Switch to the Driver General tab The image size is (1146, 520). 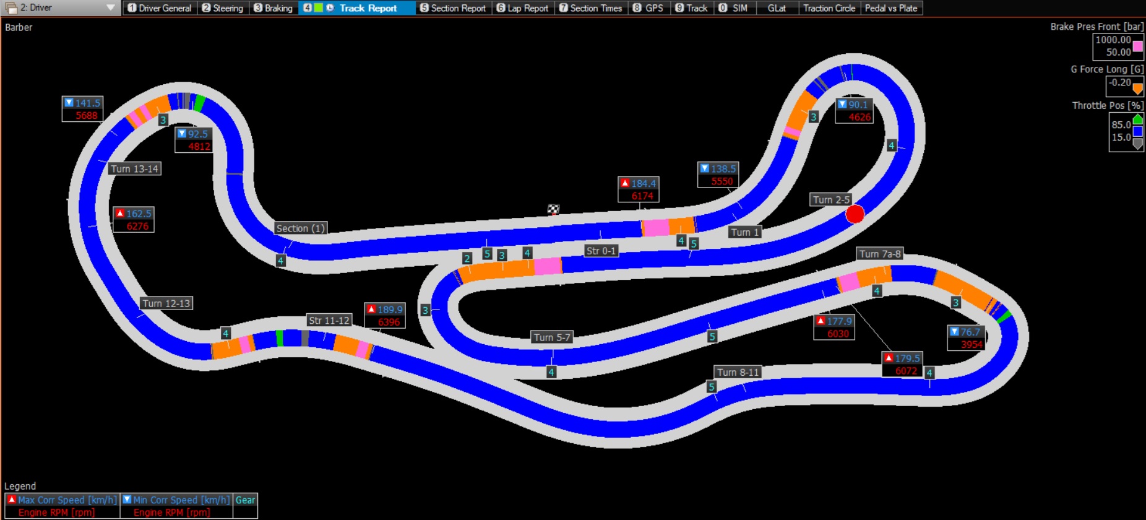tap(160, 8)
